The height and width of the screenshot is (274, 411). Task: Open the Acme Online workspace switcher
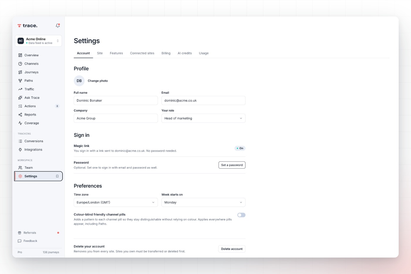(x=38, y=41)
